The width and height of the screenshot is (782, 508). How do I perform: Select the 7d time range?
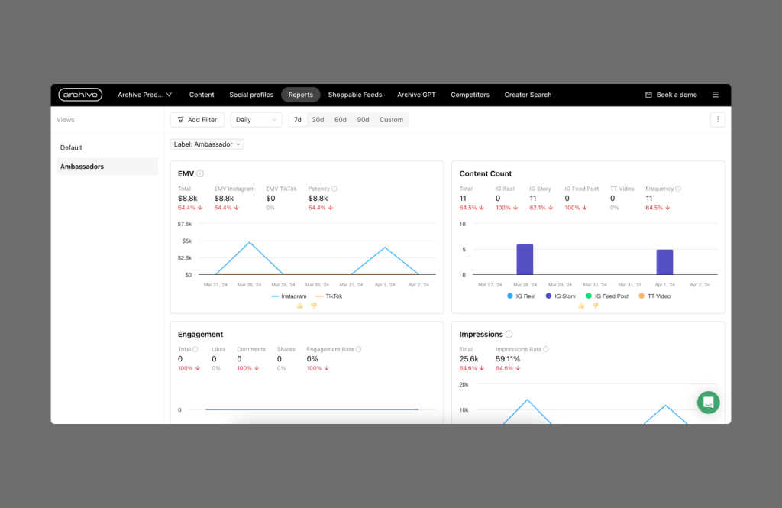click(x=298, y=120)
